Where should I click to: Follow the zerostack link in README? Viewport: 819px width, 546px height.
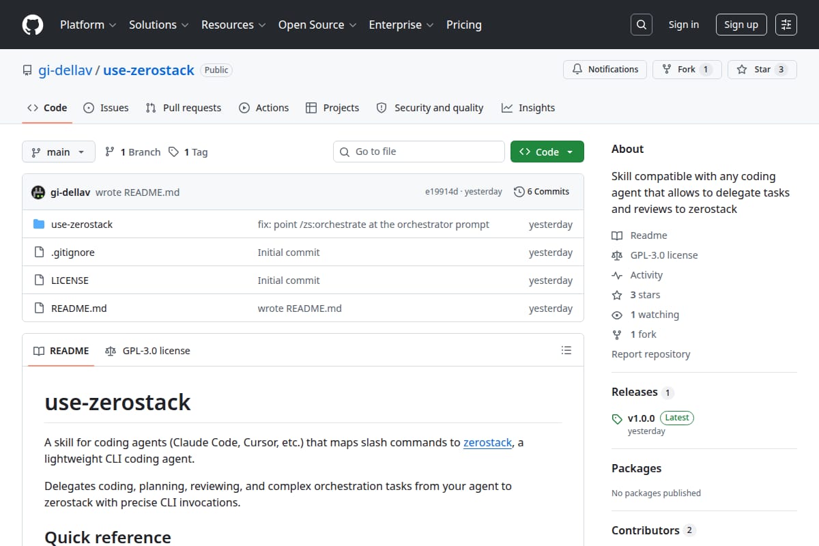[488, 442]
